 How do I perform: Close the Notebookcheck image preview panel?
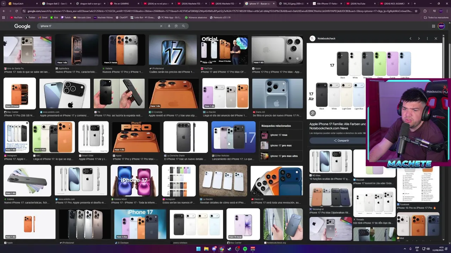[436, 38]
